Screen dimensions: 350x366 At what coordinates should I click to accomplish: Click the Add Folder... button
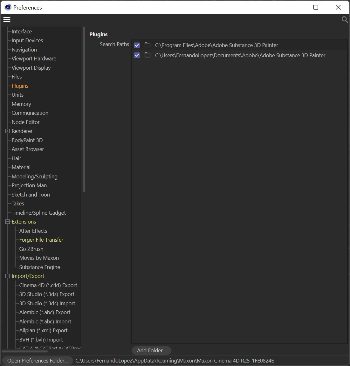pyautogui.click(x=151, y=350)
